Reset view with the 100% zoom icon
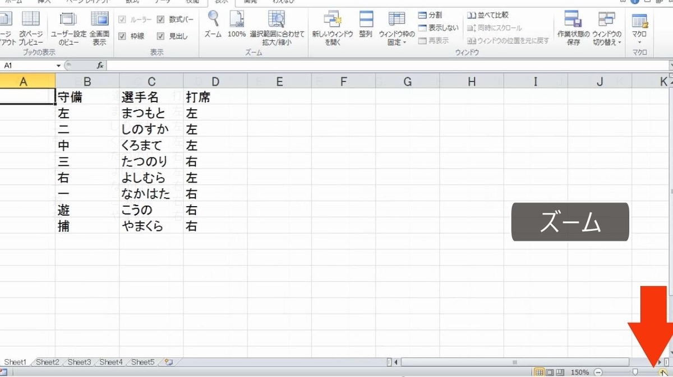Viewport: 673px width, 377px height. pos(236,25)
